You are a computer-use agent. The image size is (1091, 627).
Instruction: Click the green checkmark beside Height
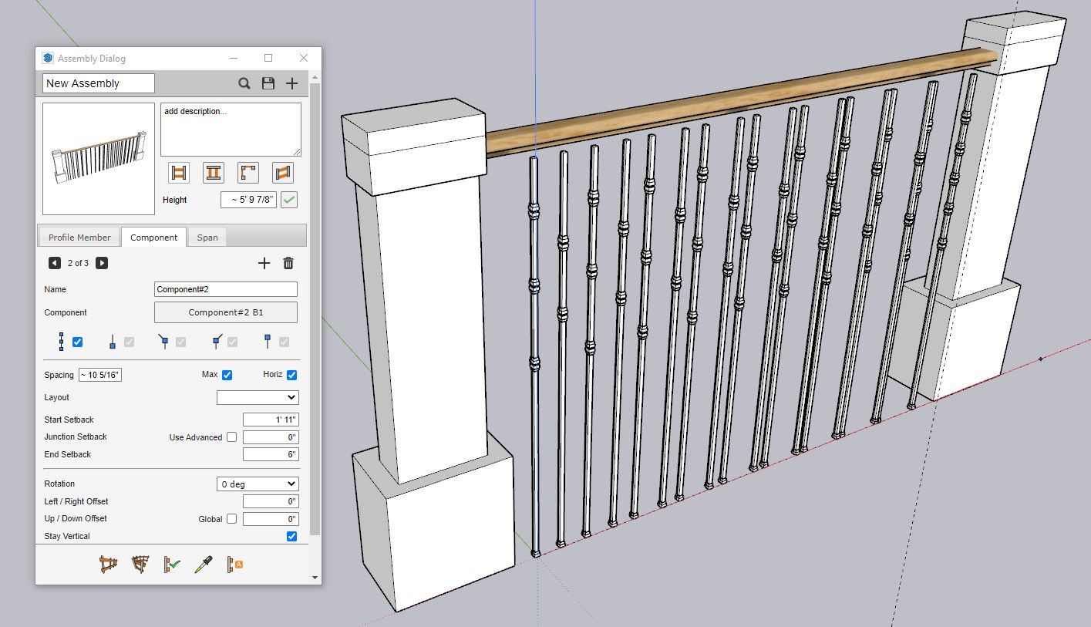point(289,200)
